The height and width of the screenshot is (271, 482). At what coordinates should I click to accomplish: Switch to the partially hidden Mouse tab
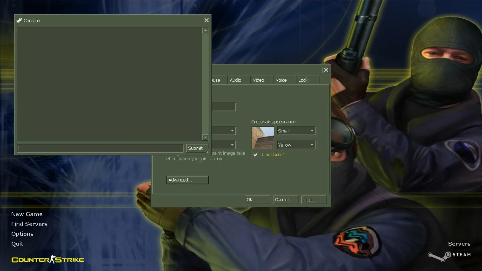tap(219, 80)
